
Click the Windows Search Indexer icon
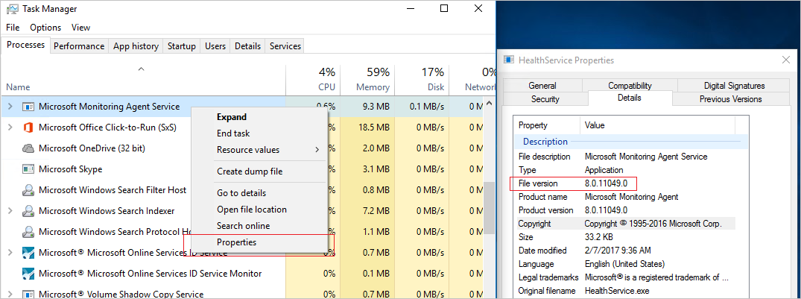28,211
